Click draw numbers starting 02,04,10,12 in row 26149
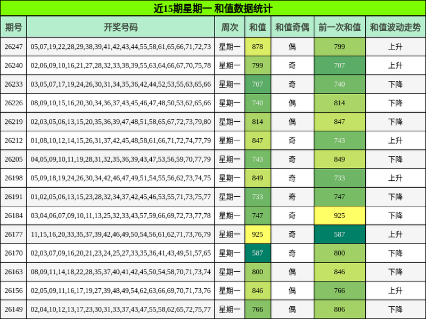The height and width of the screenshot is (319, 426). pos(121,309)
